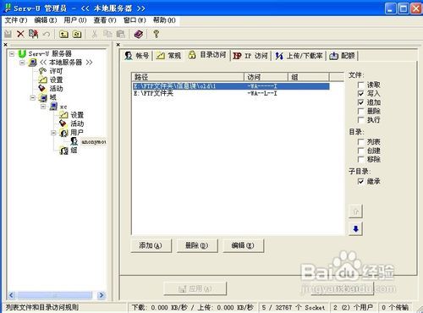Switch to the 配额 quota tab
The image size is (423, 313).
tap(342, 56)
